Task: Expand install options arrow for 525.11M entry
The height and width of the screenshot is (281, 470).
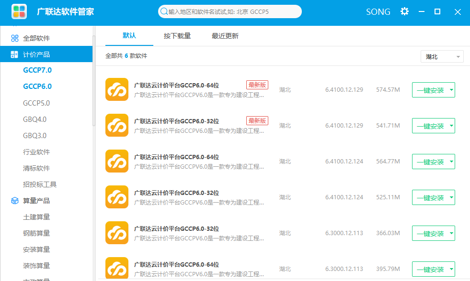Action: click(x=451, y=197)
